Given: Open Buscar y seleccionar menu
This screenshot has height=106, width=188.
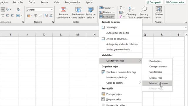Looking at the screenshot, I should click(x=144, y=13).
